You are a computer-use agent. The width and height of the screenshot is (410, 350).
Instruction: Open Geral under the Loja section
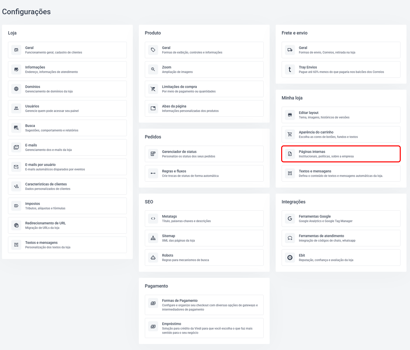[x=29, y=48]
